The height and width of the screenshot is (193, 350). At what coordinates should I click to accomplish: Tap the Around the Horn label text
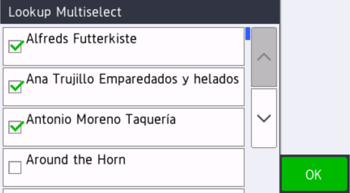click(x=76, y=160)
